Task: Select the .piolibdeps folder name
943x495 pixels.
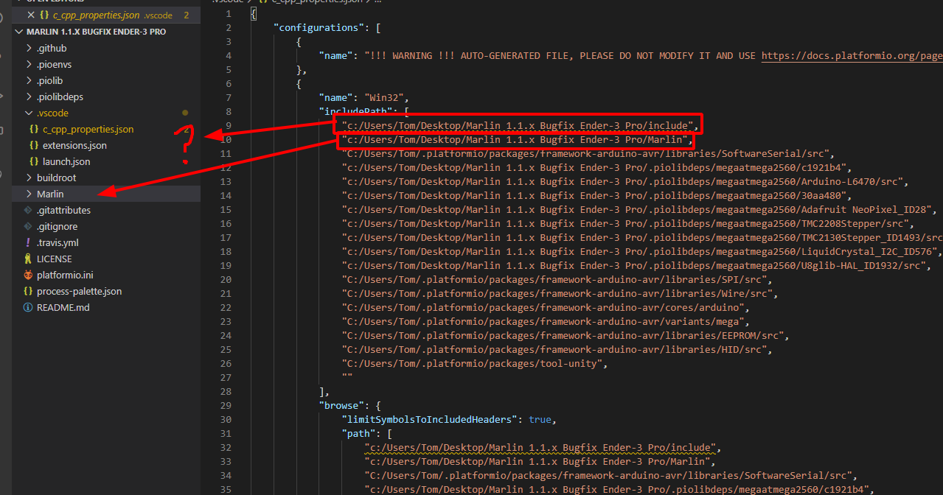Action: point(60,96)
